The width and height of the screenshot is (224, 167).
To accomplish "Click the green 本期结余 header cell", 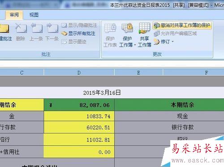I will pos(169,105).
